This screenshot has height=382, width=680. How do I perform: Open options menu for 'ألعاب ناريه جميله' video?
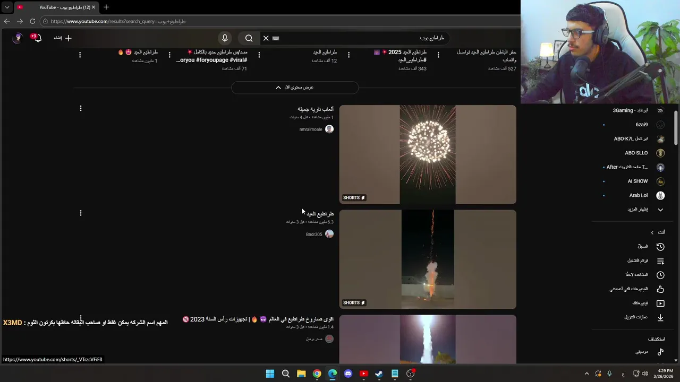click(81, 108)
